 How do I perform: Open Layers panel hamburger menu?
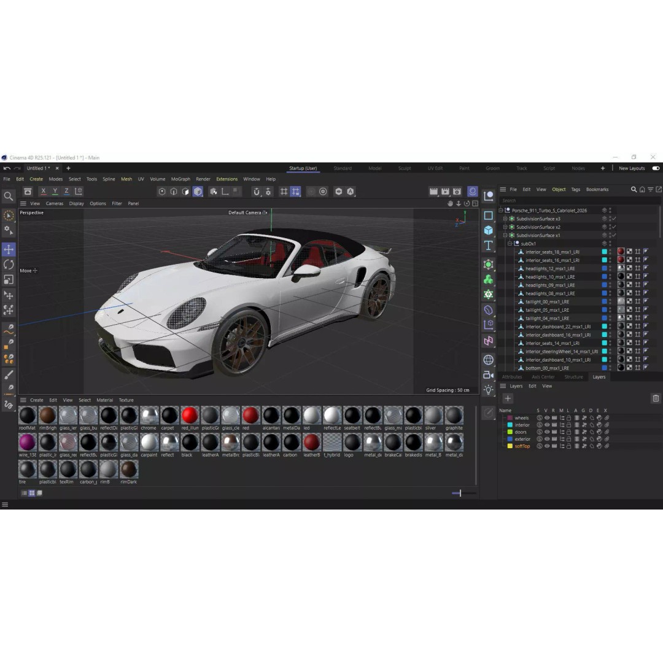503,386
